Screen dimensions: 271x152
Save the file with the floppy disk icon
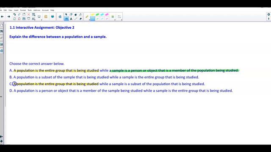[x=24, y=19]
